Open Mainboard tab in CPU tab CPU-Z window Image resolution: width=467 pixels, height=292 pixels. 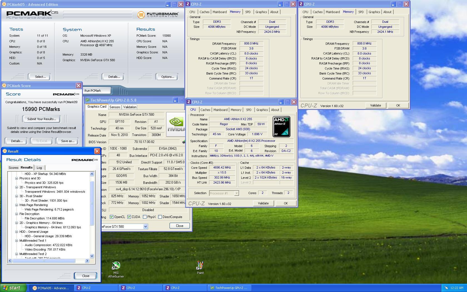pos(220,110)
